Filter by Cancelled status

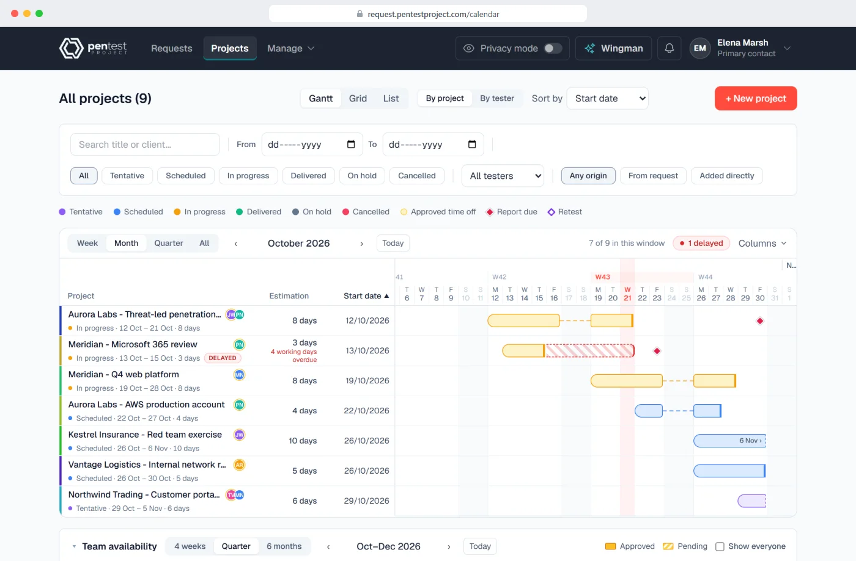coord(417,176)
